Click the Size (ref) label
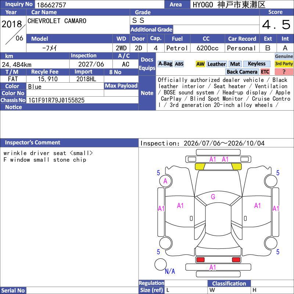 (151, 290)
